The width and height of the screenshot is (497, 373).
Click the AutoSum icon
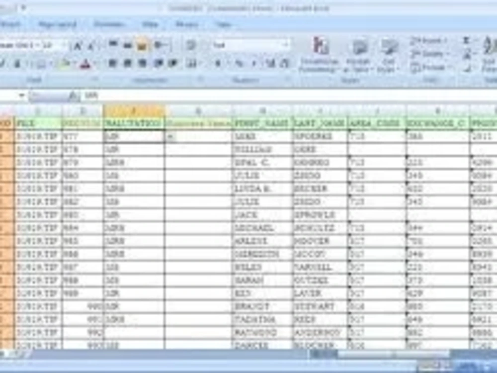(x=466, y=40)
